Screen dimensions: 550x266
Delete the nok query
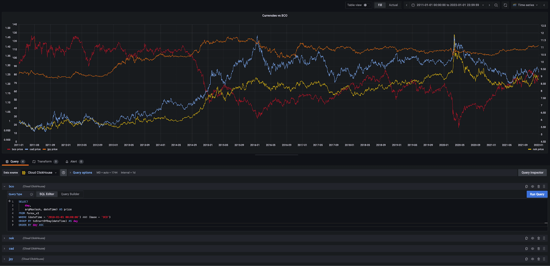[539, 238]
